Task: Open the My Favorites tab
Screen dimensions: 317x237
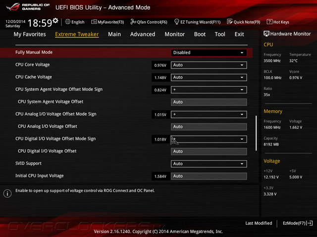Action: (x=30, y=34)
